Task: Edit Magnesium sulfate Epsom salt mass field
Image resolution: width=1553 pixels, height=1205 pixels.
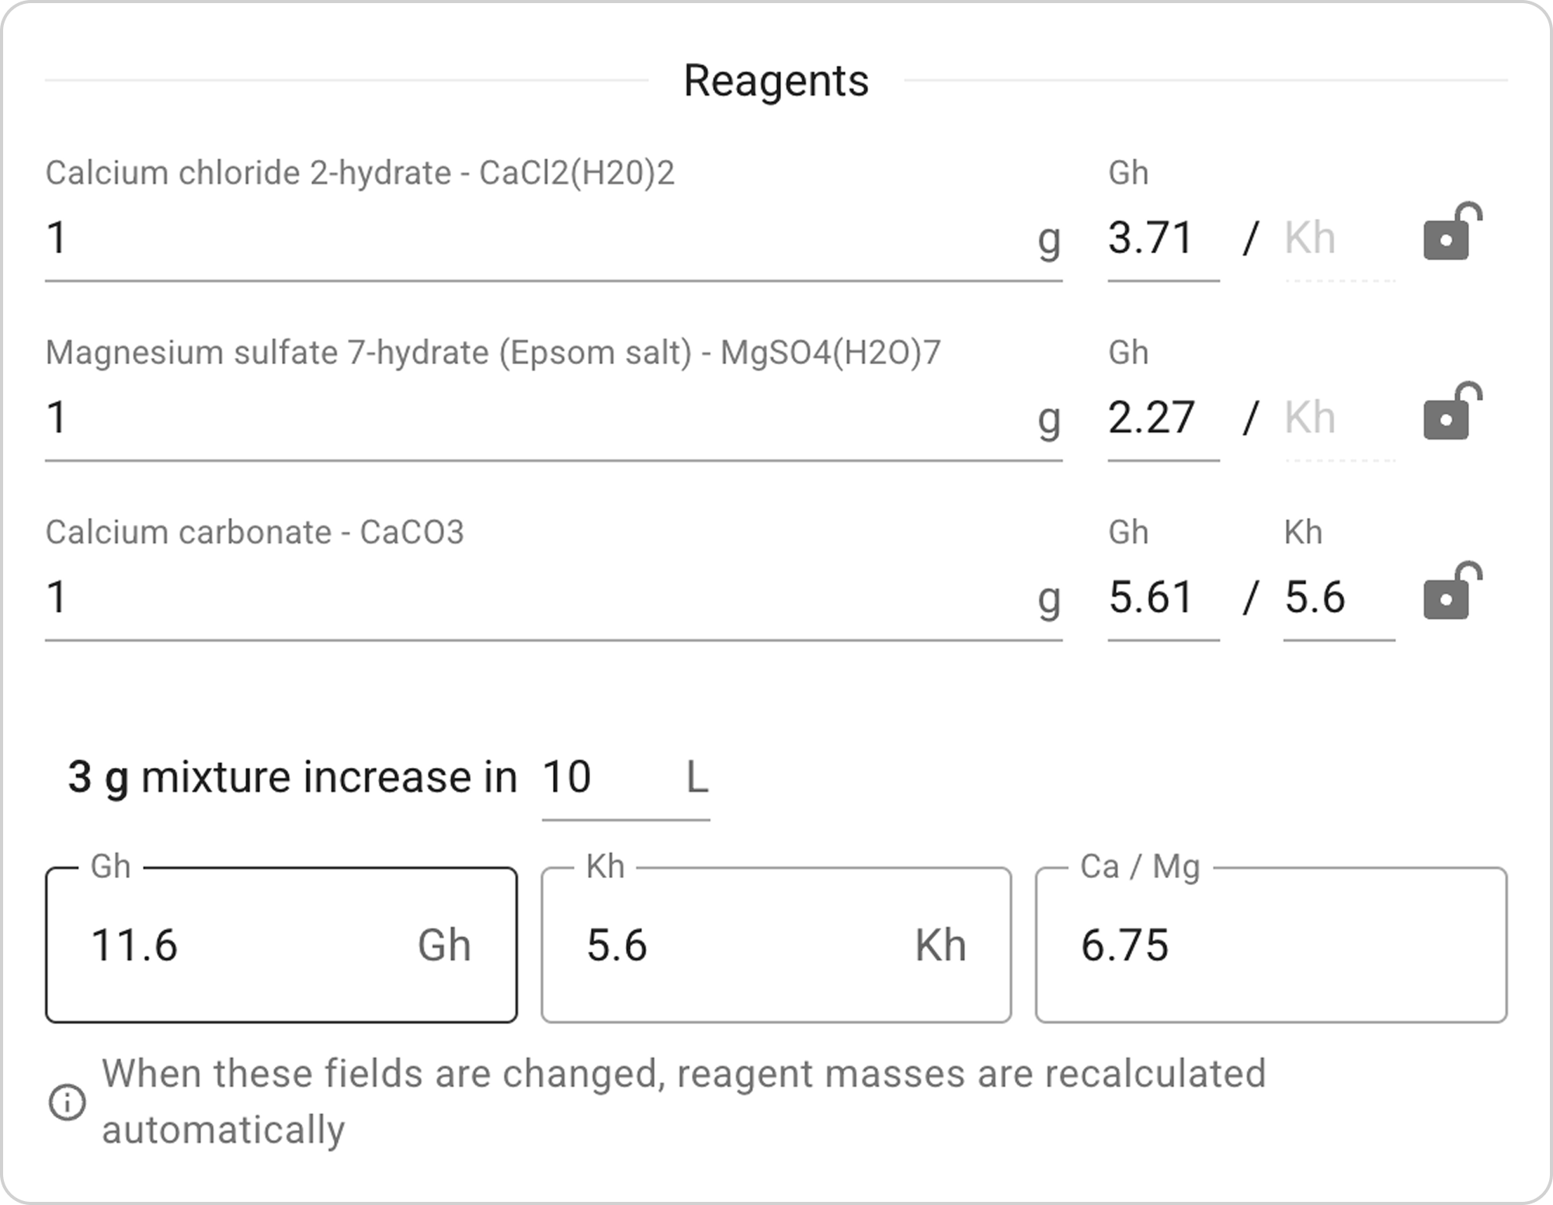Action: (x=536, y=418)
